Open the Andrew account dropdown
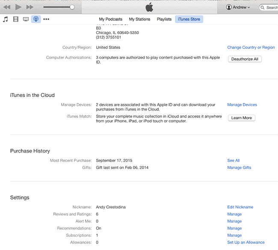This screenshot has height=250, width=278. [238, 7]
